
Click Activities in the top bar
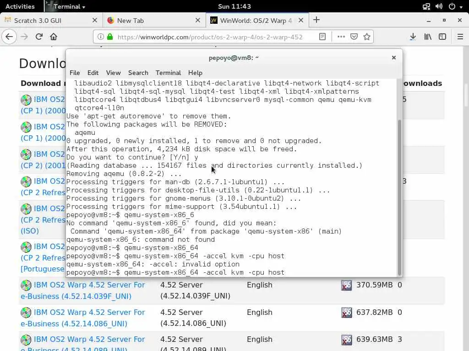[20, 6]
